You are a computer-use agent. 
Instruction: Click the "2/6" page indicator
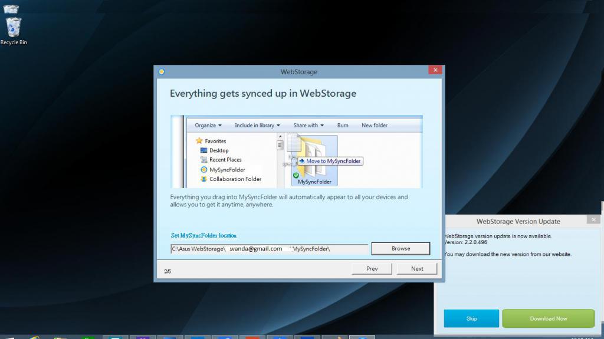[x=168, y=271]
